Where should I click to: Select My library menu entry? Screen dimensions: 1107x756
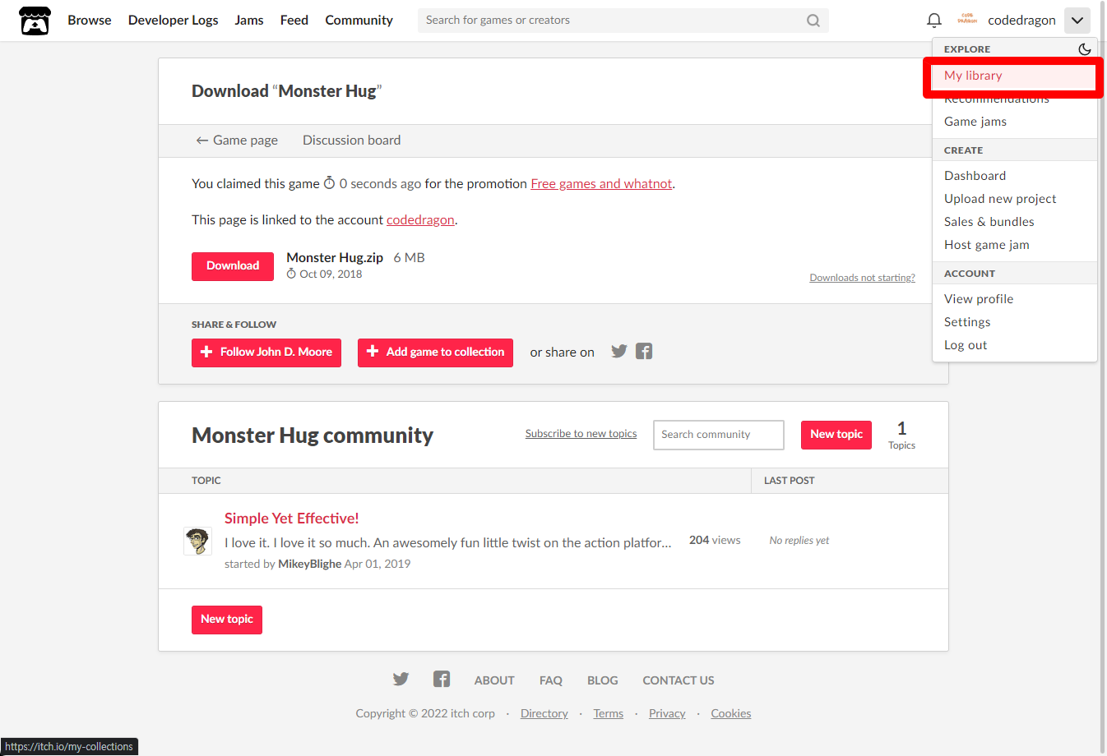(x=1014, y=76)
